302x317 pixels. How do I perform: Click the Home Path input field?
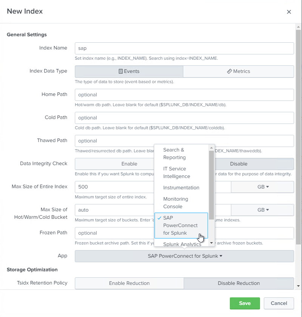(184, 95)
